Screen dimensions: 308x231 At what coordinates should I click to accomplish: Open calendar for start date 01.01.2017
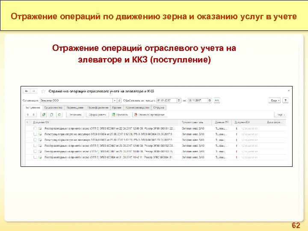coord(179,101)
